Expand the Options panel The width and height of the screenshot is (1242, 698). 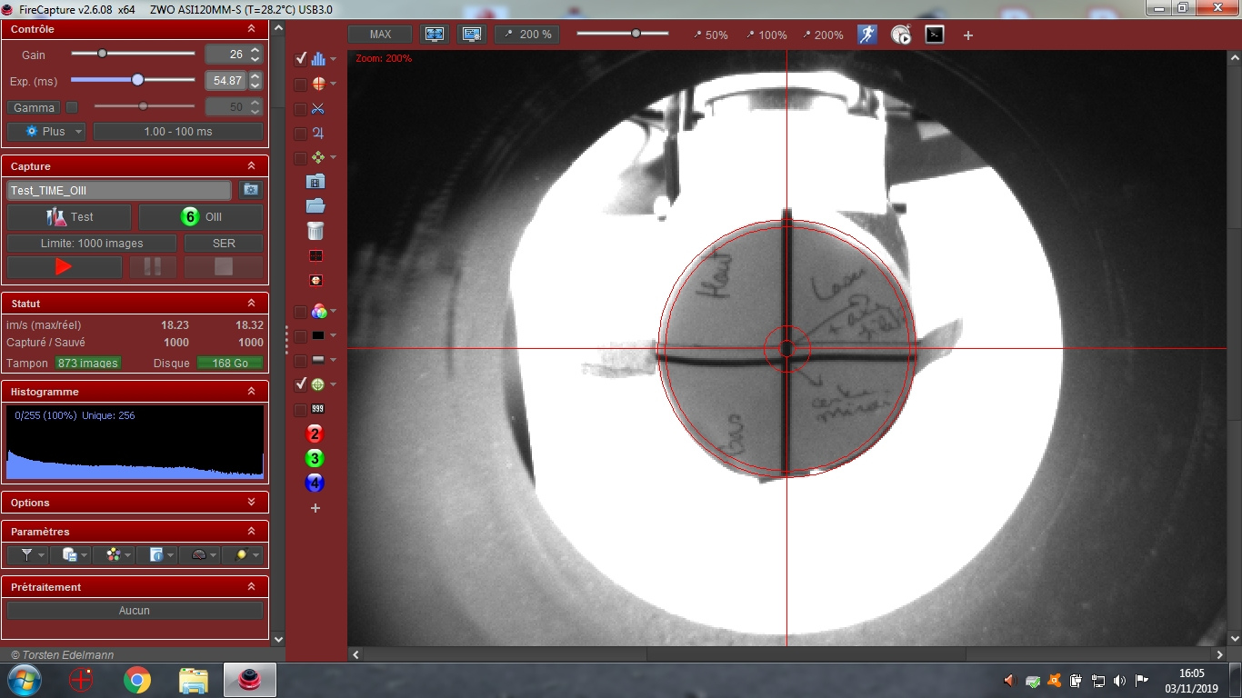pyautogui.click(x=251, y=503)
